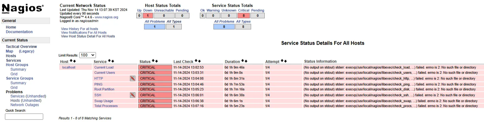Click All Types under Host Status Totals
This screenshot has height=122, width=484.
[174, 22]
